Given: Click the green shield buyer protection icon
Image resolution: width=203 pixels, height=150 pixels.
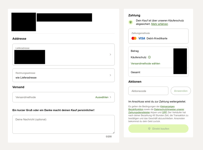Looking at the screenshot, I should click(x=131, y=22).
